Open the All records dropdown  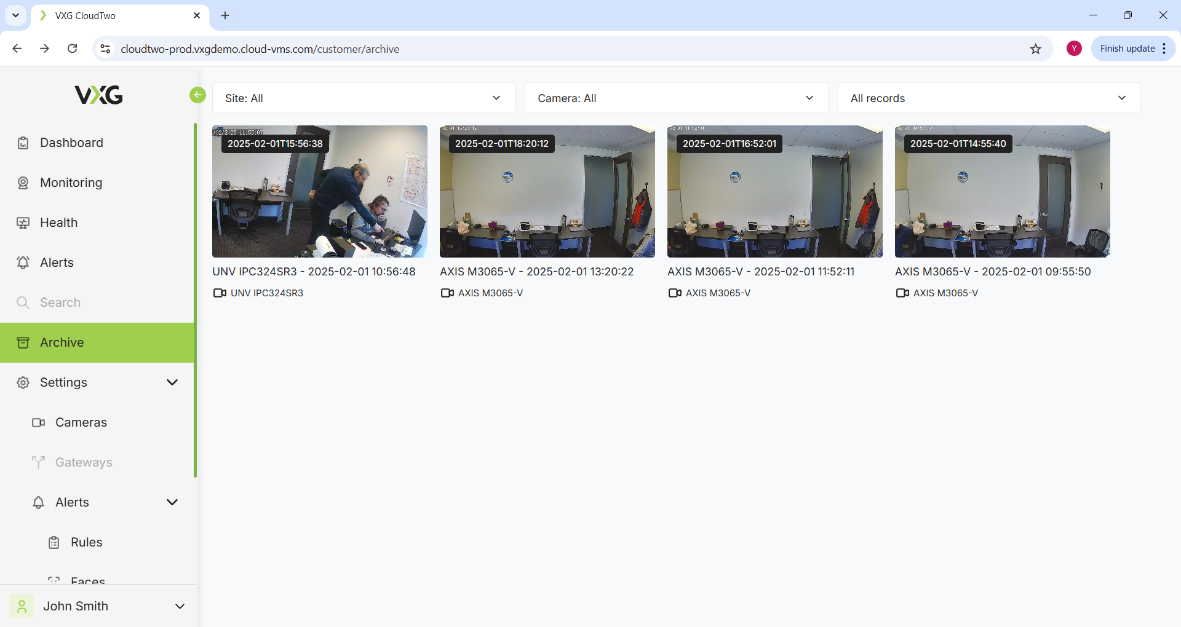[x=988, y=98]
